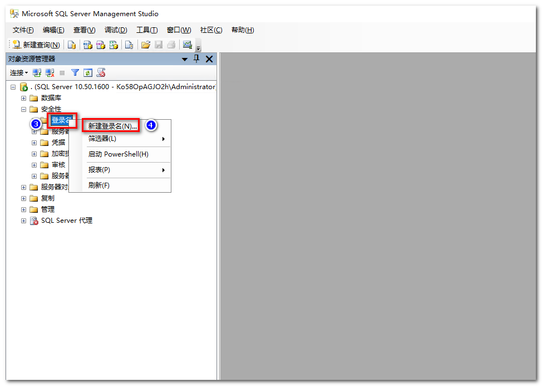Image resolution: width=542 pixels, height=386 pixels.
Task: Expand the 数据库 tree node
Action: [x=23, y=98]
